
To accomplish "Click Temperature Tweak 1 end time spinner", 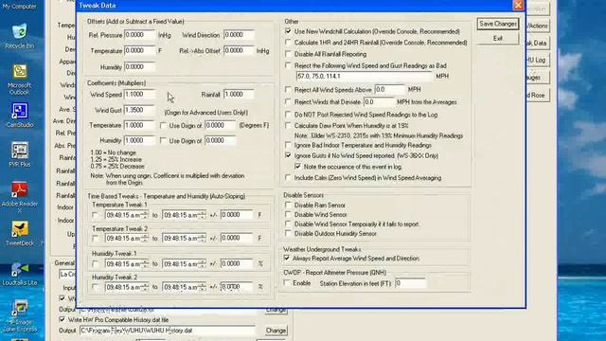I will 202,215.
